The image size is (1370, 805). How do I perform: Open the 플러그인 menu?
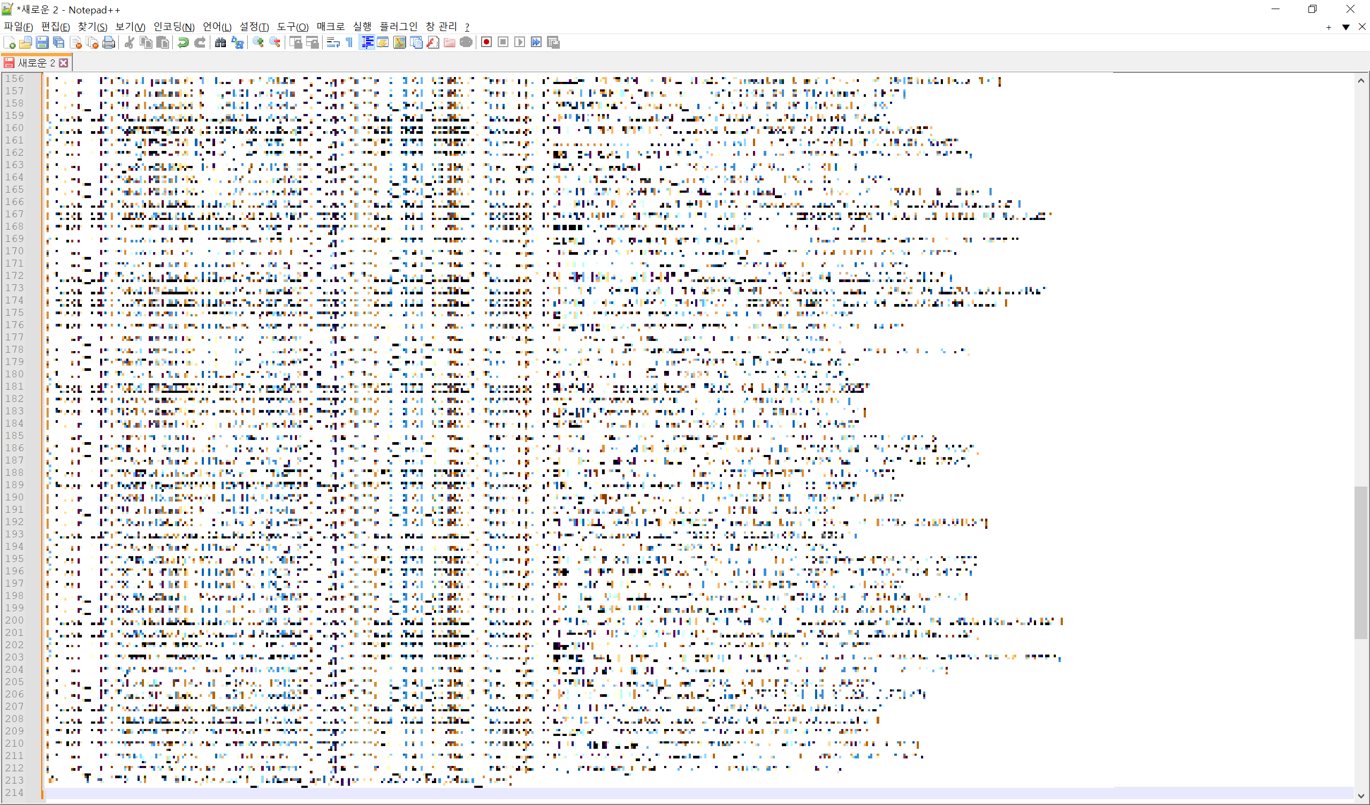(398, 27)
